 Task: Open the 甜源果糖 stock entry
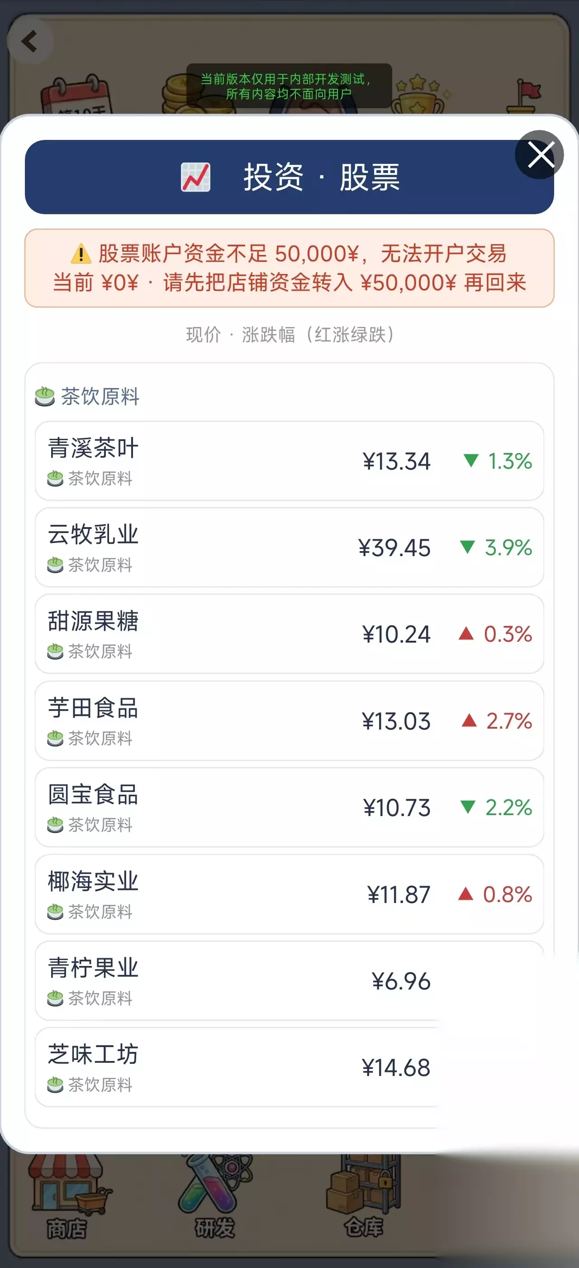click(x=289, y=634)
